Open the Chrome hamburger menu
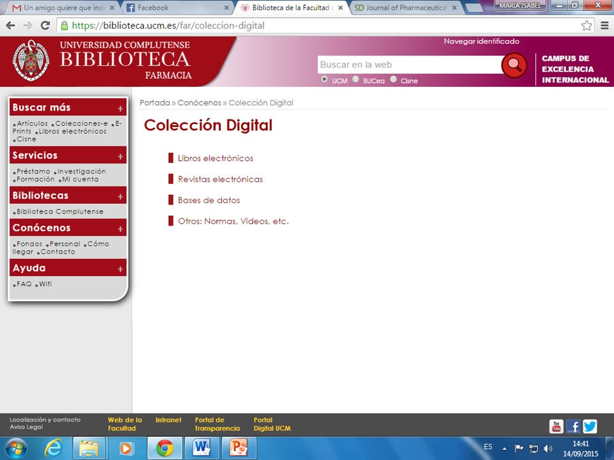This screenshot has height=460, width=614. click(604, 26)
